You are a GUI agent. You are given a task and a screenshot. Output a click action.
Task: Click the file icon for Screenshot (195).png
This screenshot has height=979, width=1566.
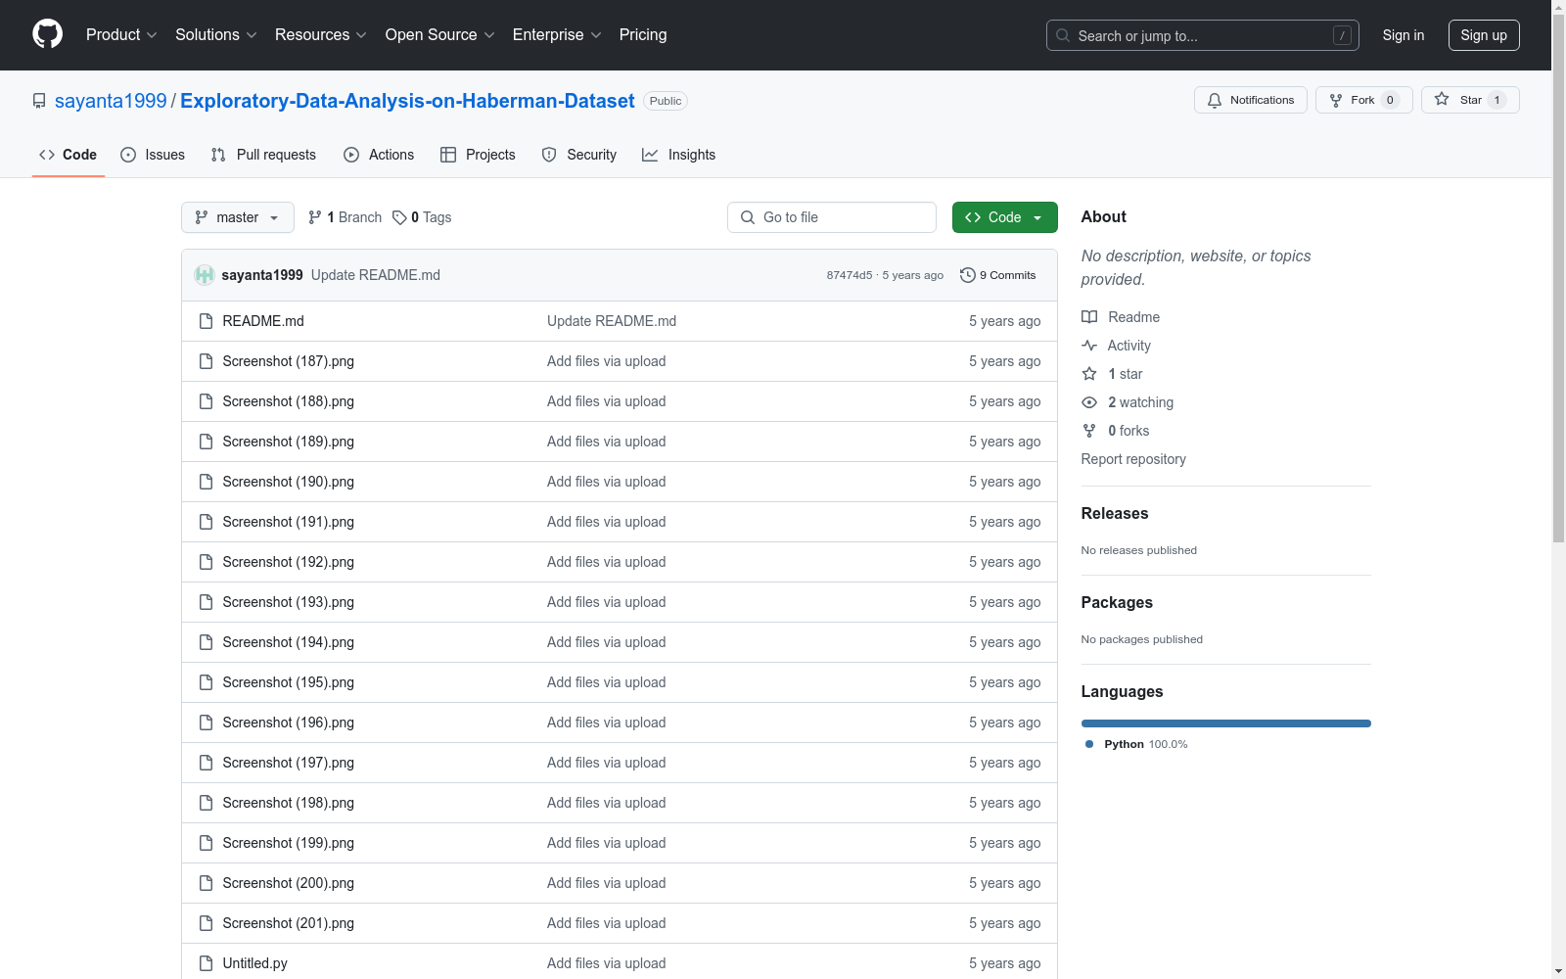(206, 682)
